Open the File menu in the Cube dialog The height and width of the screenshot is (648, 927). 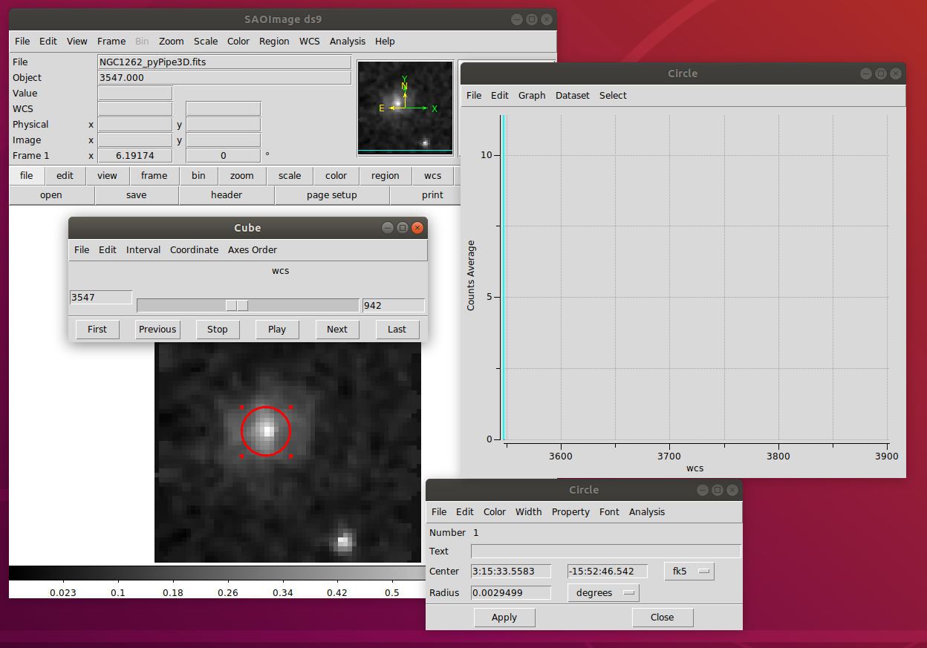pos(82,250)
